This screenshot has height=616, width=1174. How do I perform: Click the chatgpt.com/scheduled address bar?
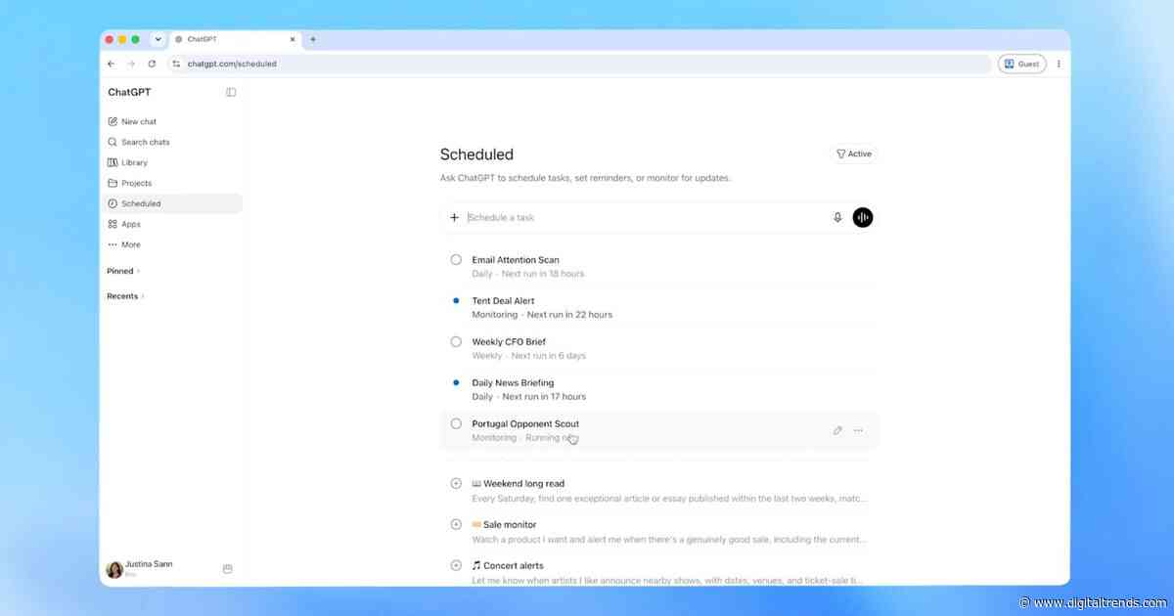(577, 64)
